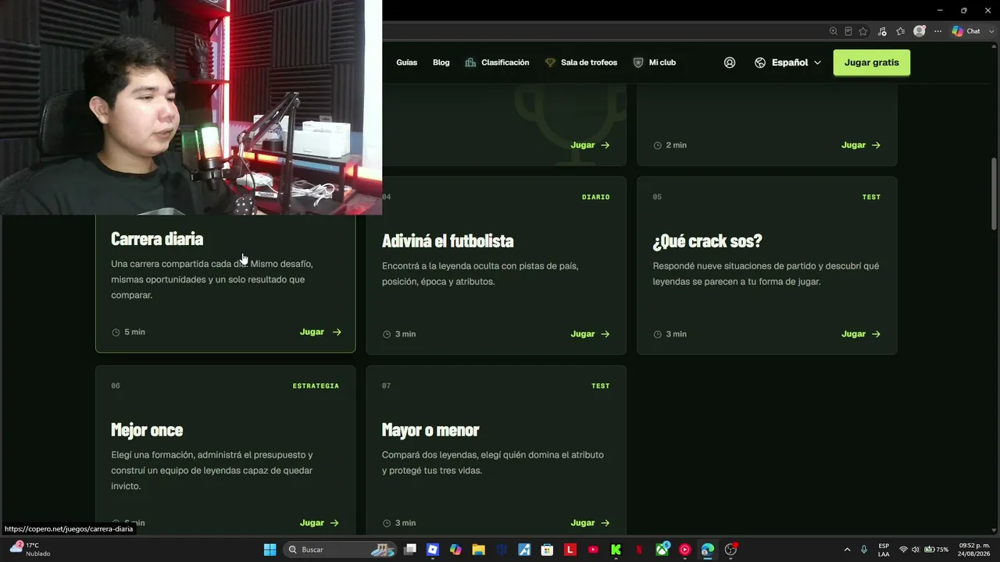This screenshot has width=1000, height=562.
Task: Click the Adiviná el futbolista title
Action: [x=448, y=240]
